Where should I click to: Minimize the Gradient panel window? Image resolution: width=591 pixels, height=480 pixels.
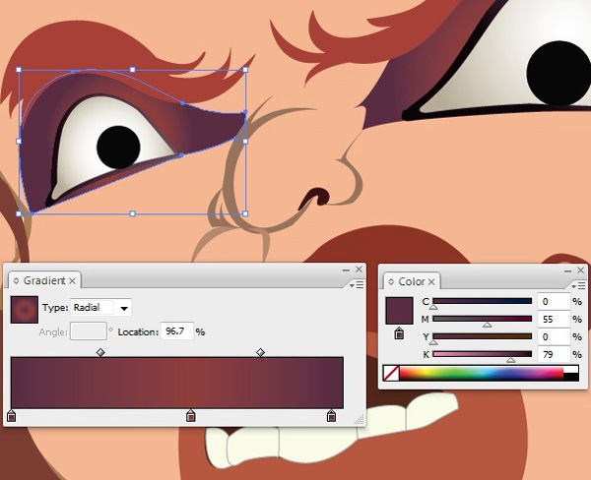(346, 270)
